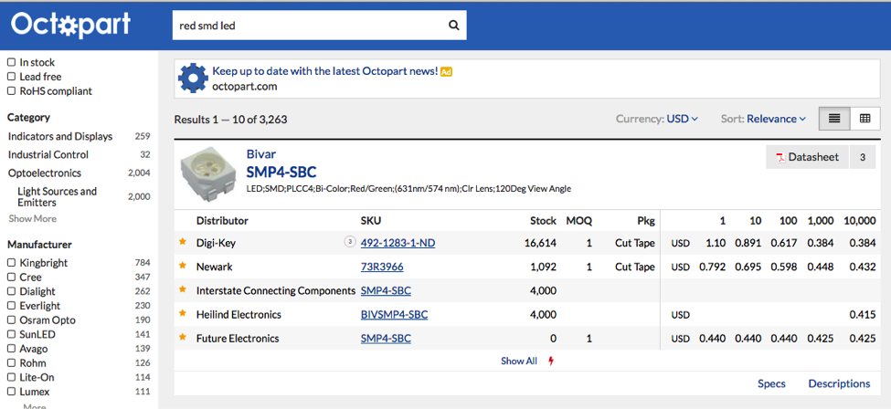
Task: Open the SMP4-SBC LED thumbnail image
Action: 208,173
